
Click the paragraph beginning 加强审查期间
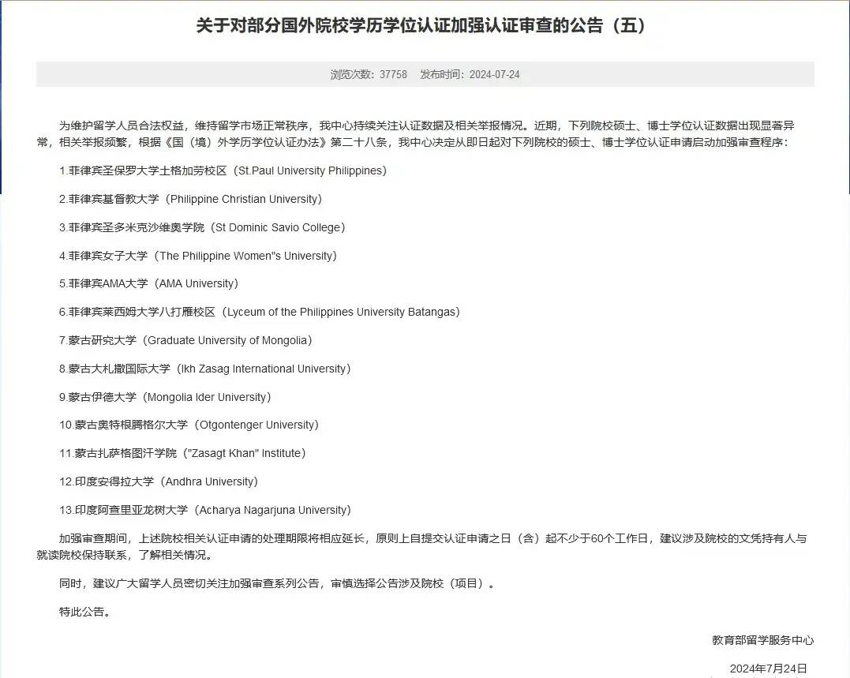[421, 547]
